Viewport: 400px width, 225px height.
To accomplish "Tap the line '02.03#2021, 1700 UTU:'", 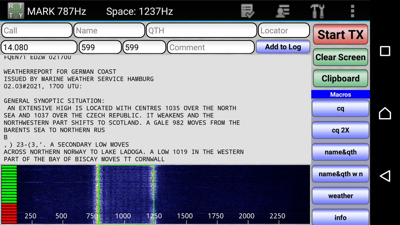I will 43,86.
